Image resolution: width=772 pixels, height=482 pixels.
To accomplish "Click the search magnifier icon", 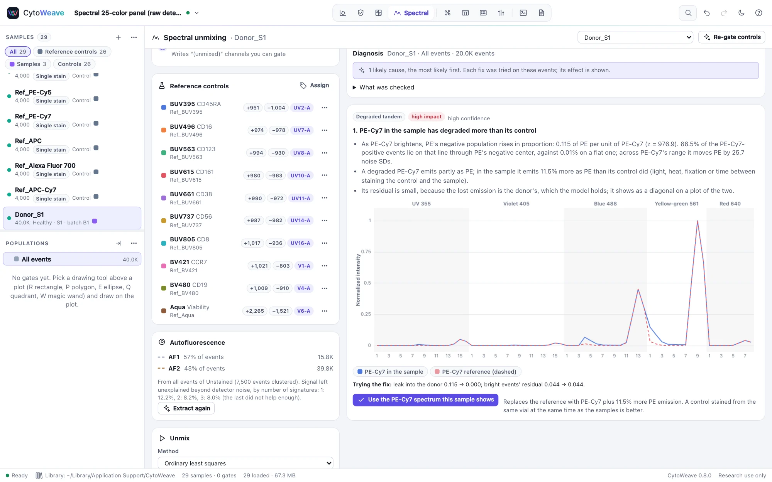I will tap(688, 13).
